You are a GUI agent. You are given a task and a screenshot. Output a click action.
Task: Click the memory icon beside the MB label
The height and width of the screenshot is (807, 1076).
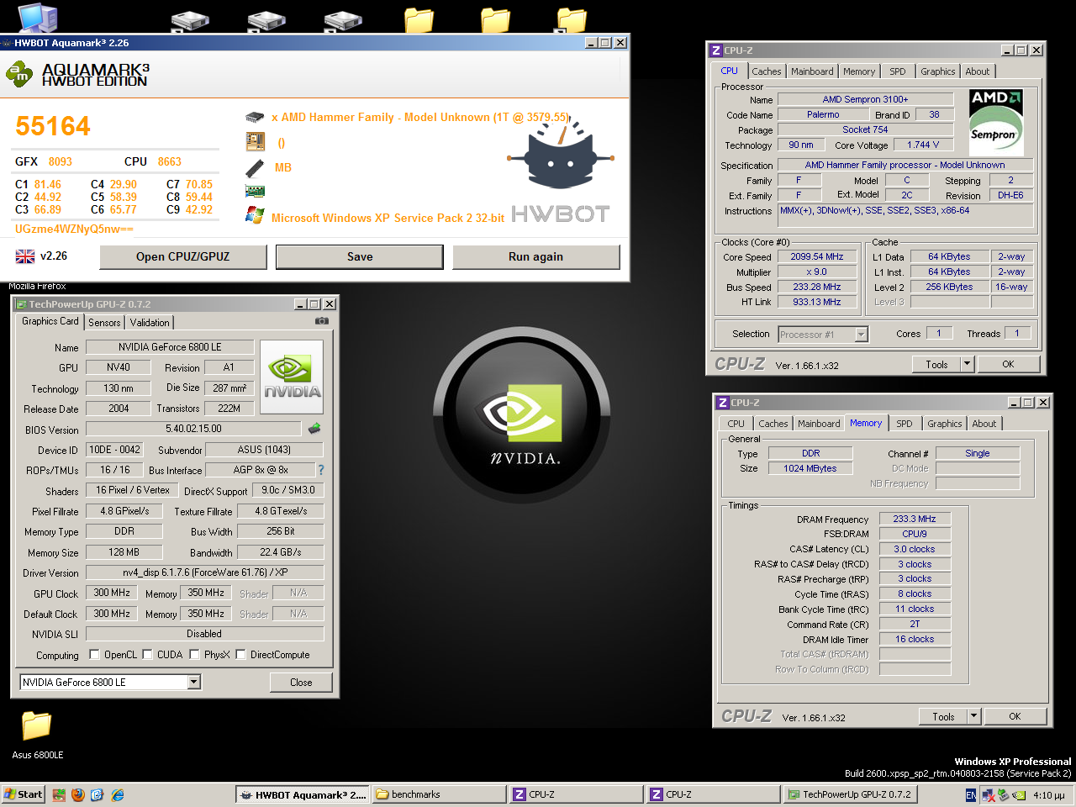[255, 167]
